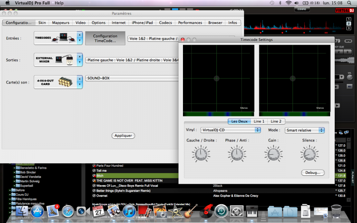Select the Line 2 segment
357x223 pixels.
pos(276,121)
